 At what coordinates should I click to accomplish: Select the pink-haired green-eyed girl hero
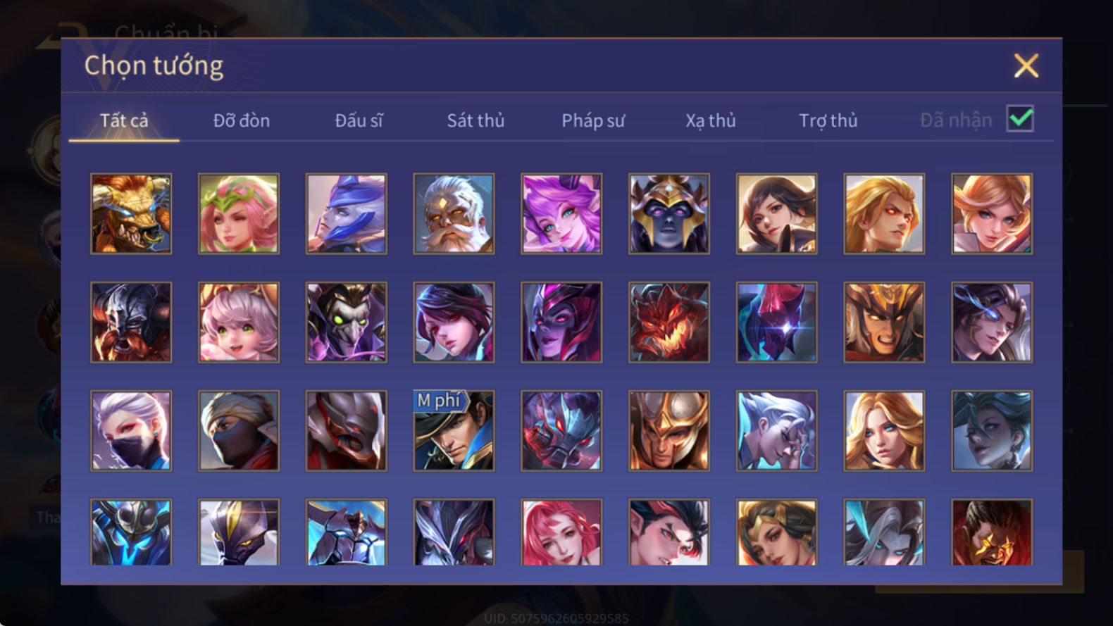(239, 323)
